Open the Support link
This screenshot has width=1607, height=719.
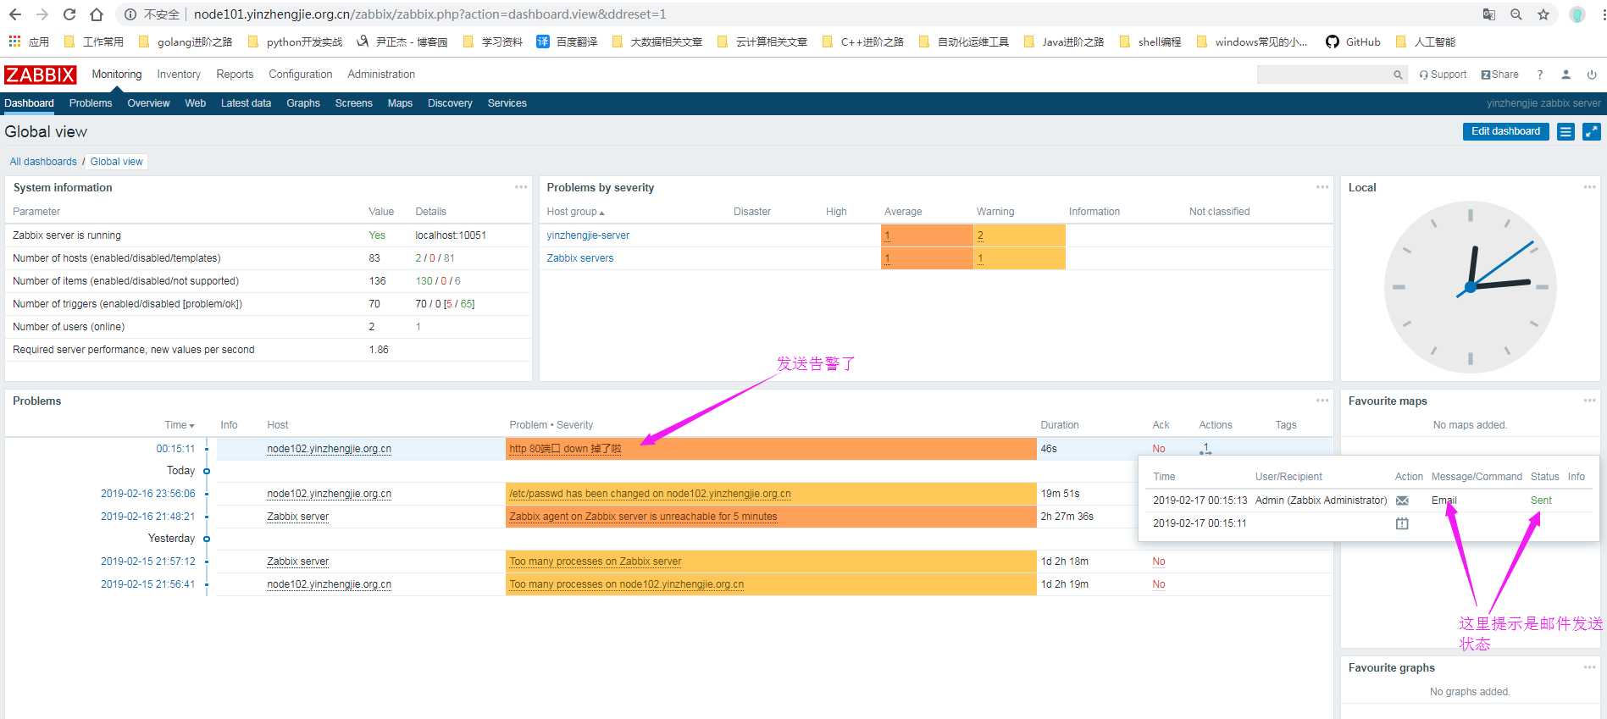(x=1443, y=75)
